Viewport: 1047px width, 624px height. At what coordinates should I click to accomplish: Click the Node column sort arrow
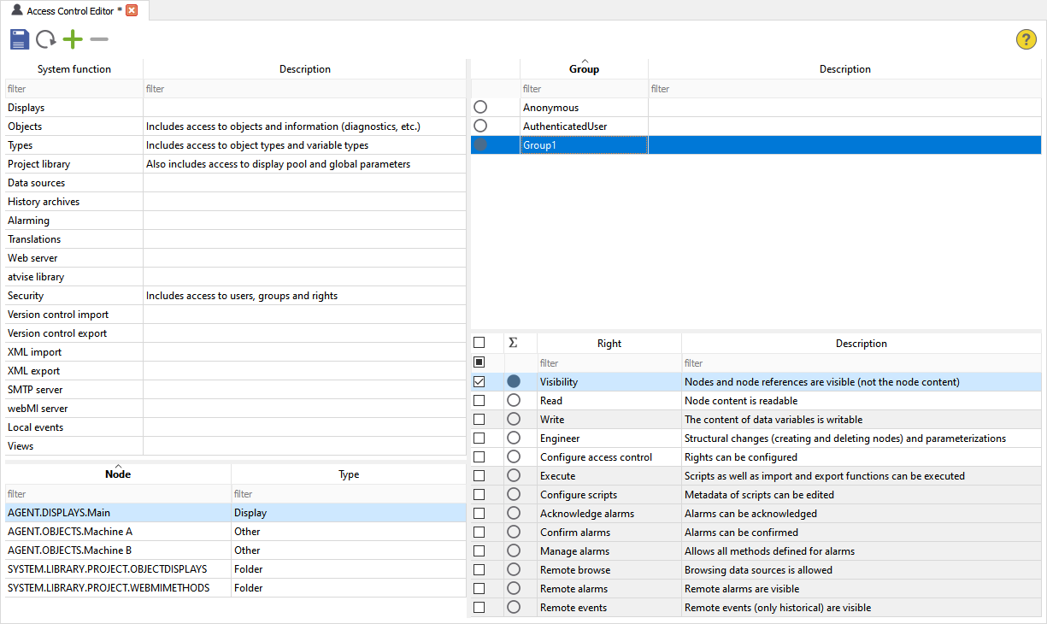point(117,468)
